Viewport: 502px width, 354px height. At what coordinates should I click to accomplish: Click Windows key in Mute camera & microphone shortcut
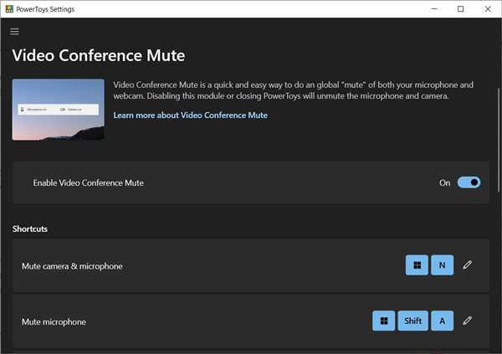[x=416, y=265]
